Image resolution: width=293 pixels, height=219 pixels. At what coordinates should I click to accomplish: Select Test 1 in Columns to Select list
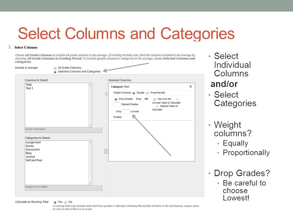(29, 88)
